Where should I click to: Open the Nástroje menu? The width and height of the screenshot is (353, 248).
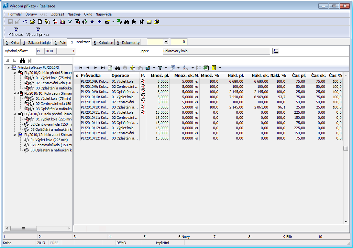click(74, 14)
